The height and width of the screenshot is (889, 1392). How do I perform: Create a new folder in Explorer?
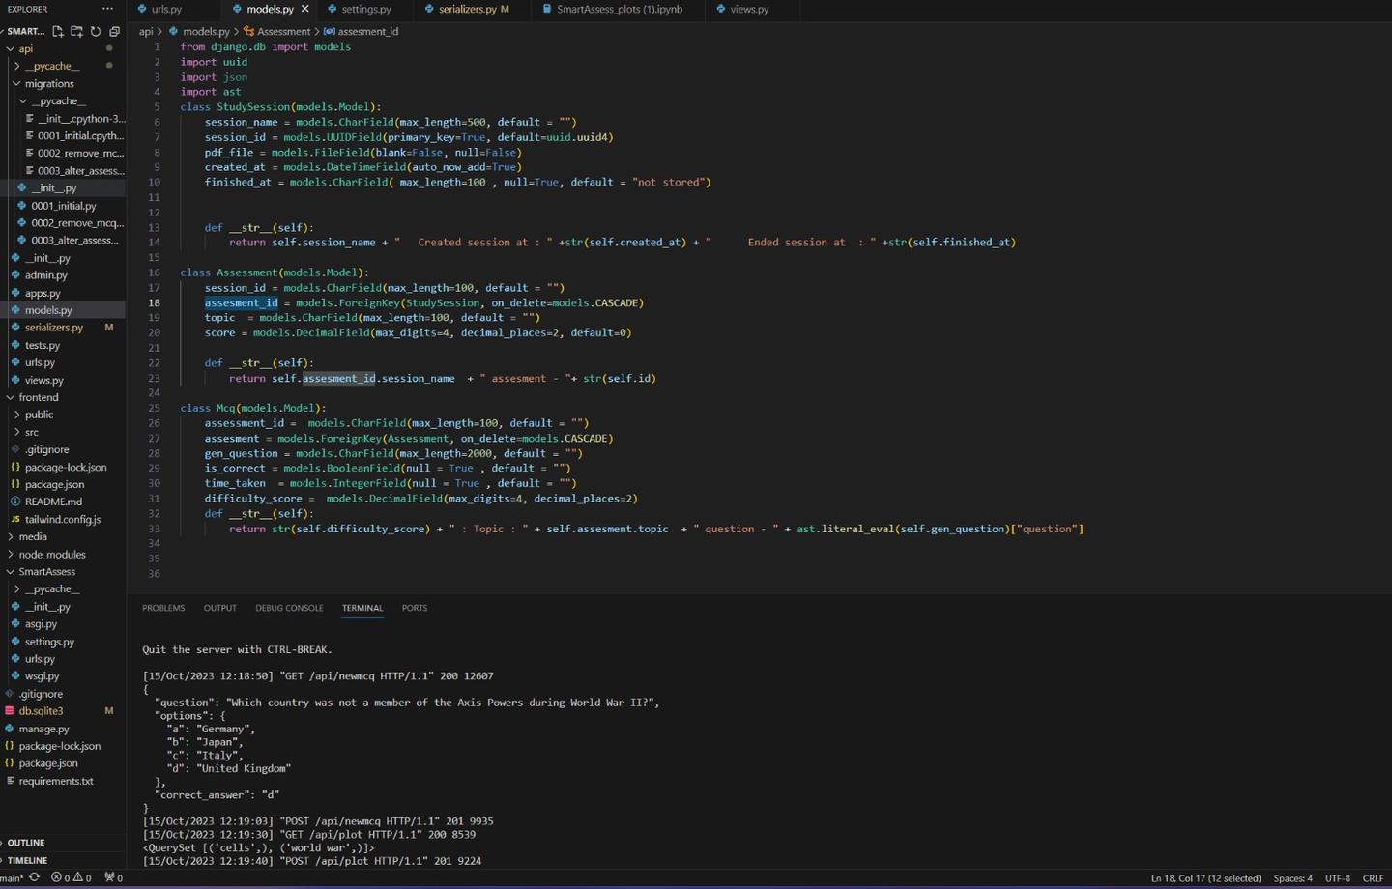click(x=76, y=31)
